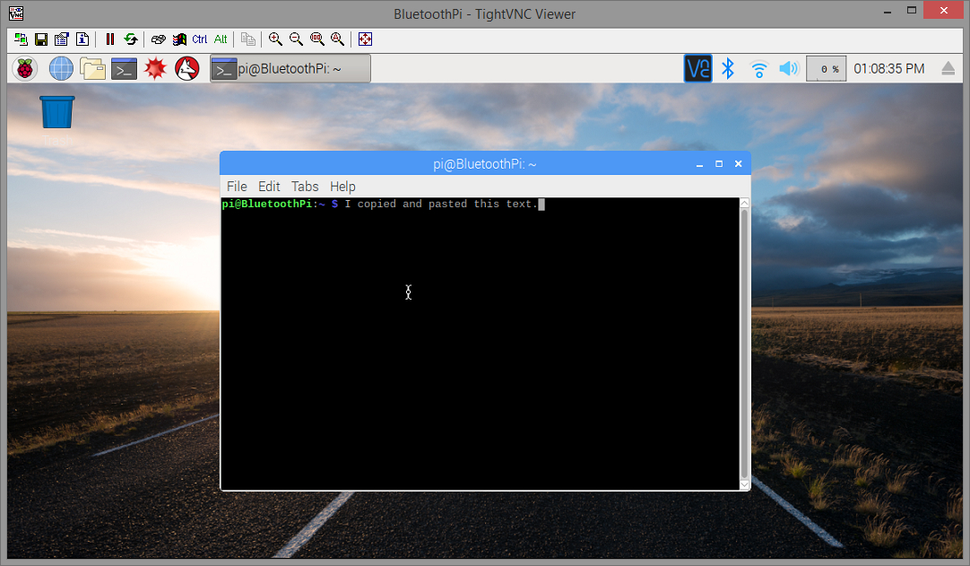
Task: Open the Bluetooth tray menu
Action: pyautogui.click(x=728, y=68)
